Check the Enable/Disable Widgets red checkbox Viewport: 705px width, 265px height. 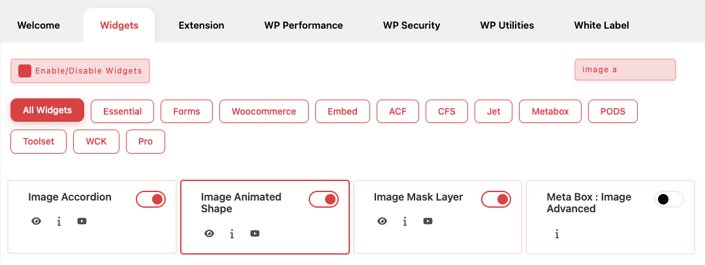[25, 71]
